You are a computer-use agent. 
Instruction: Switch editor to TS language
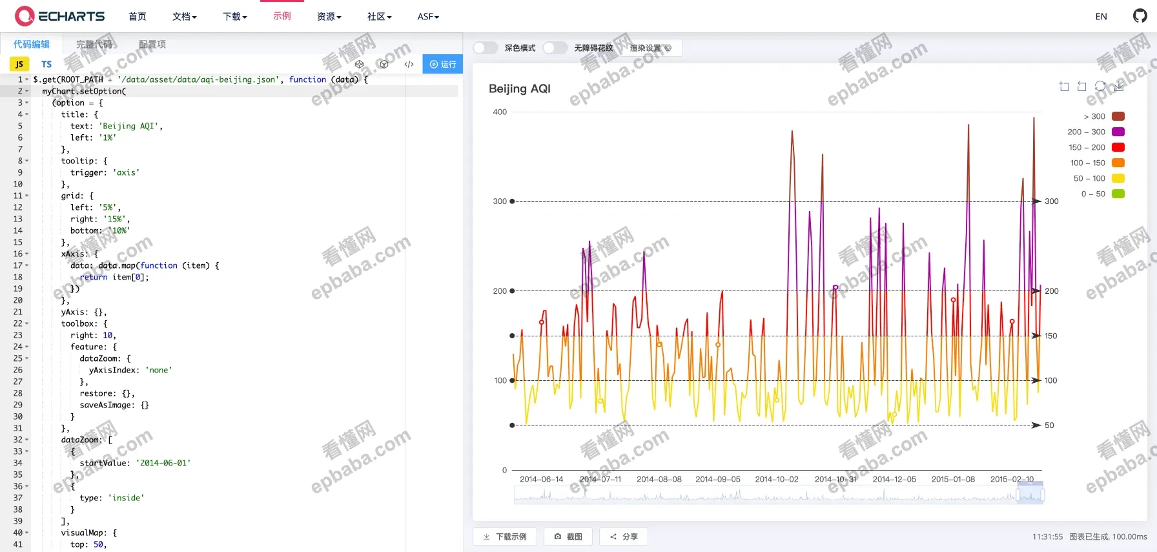click(x=46, y=64)
